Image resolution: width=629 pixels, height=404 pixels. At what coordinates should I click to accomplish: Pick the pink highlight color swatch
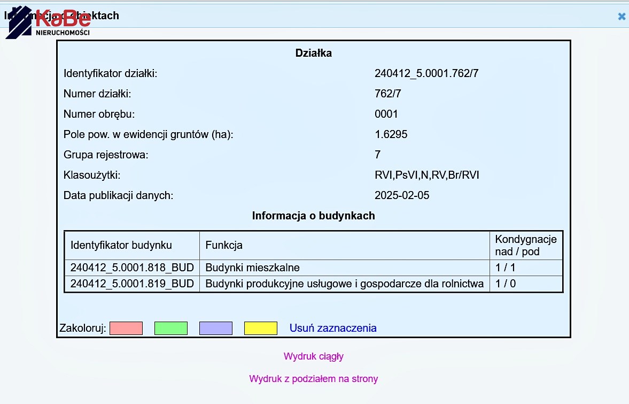coord(126,328)
